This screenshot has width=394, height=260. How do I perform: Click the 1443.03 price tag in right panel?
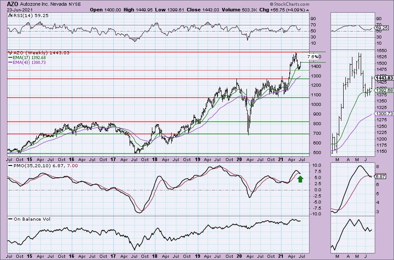click(384, 78)
